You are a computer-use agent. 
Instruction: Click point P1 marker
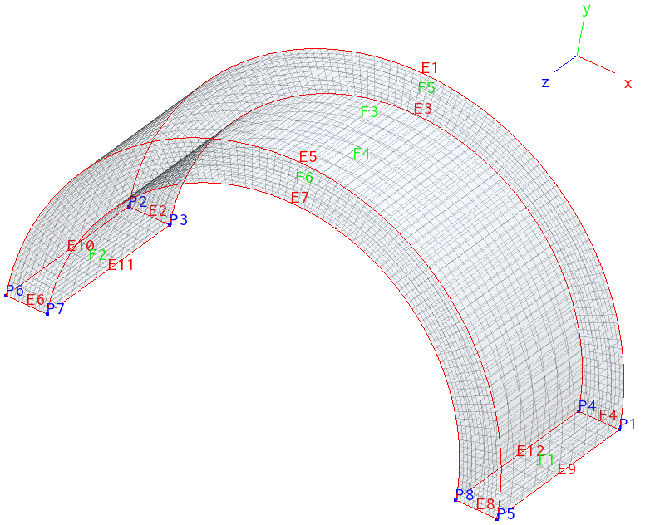coord(620,429)
